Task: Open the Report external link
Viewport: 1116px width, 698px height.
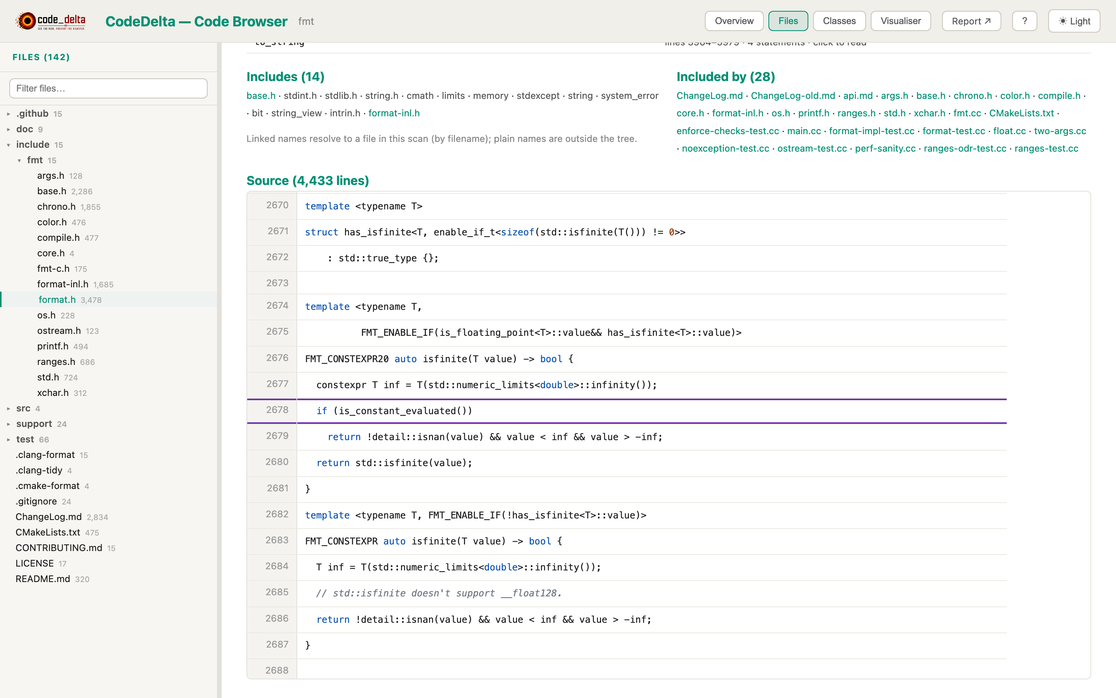Action: click(x=971, y=21)
